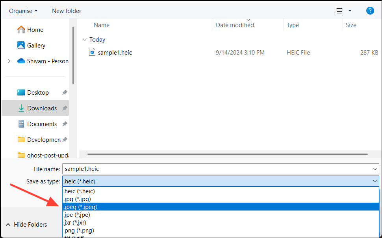Create a New folder
Viewport: 382px width, 238px height.
(67, 11)
